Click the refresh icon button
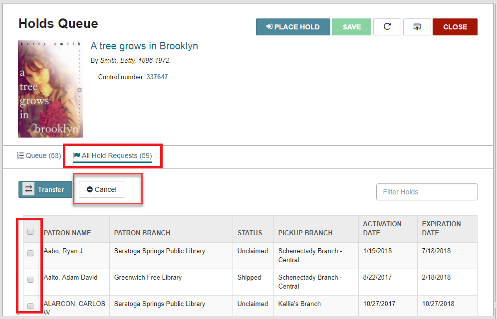The width and height of the screenshot is (497, 319). 387,27
